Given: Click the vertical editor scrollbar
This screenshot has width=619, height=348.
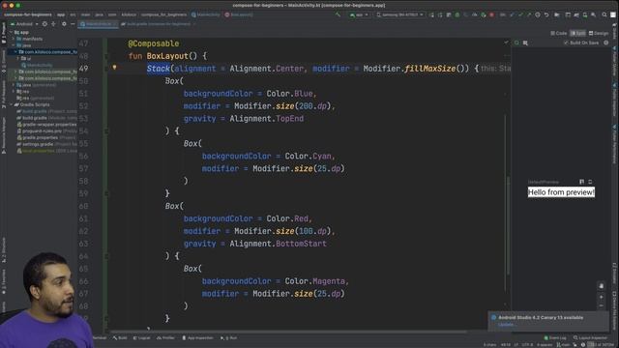Looking at the screenshot, I should click(x=508, y=225).
